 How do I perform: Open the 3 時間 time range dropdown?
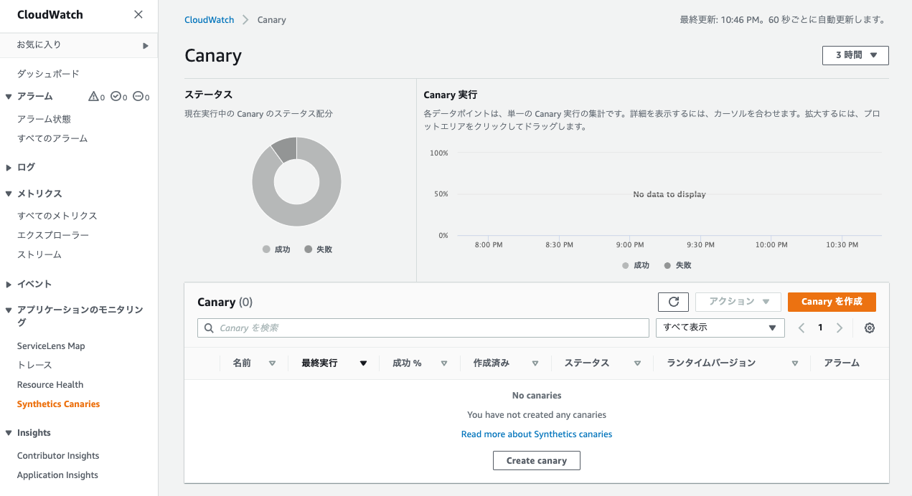(x=855, y=55)
